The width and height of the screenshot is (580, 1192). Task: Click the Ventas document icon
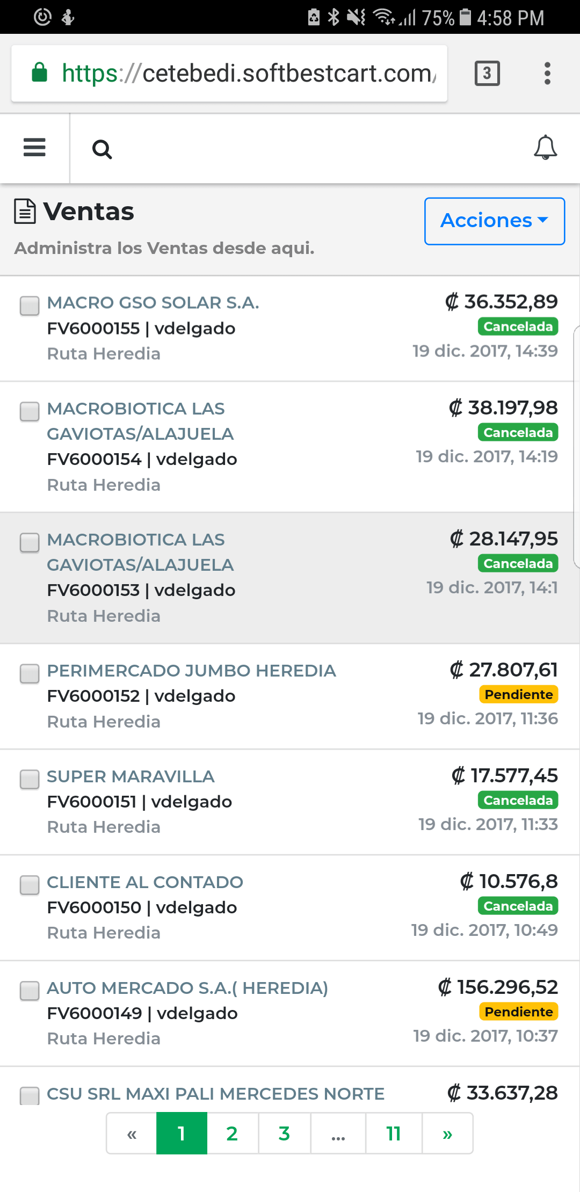click(25, 212)
